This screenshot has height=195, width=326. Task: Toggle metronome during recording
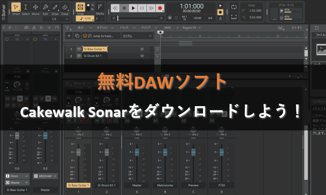pyautogui.click(x=220, y=12)
